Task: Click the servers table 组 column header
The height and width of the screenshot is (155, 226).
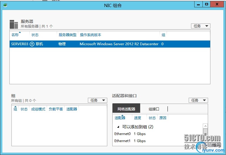Action: coord(163,35)
